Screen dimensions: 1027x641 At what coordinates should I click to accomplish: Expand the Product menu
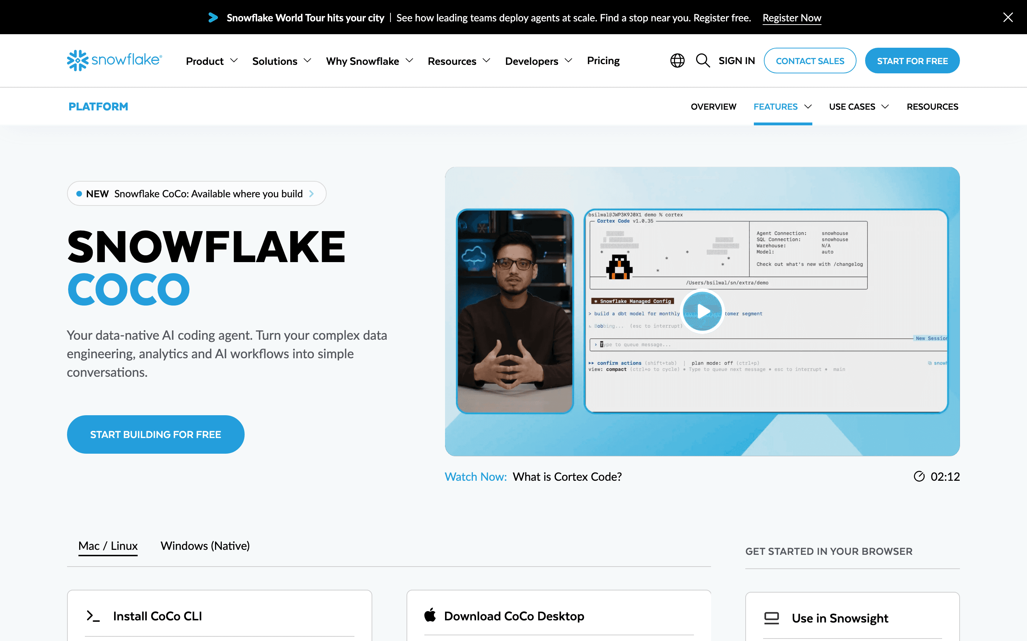(x=212, y=61)
